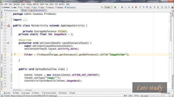Viewport: 174px width, 97px height.
Task: Open the Navigate menu
Action: (x=17, y=4)
